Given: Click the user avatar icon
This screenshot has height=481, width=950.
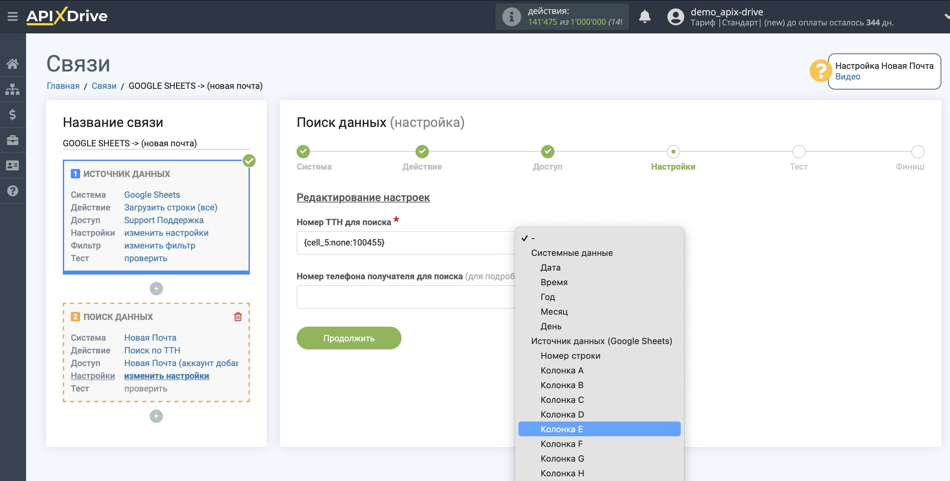Looking at the screenshot, I should point(676,17).
